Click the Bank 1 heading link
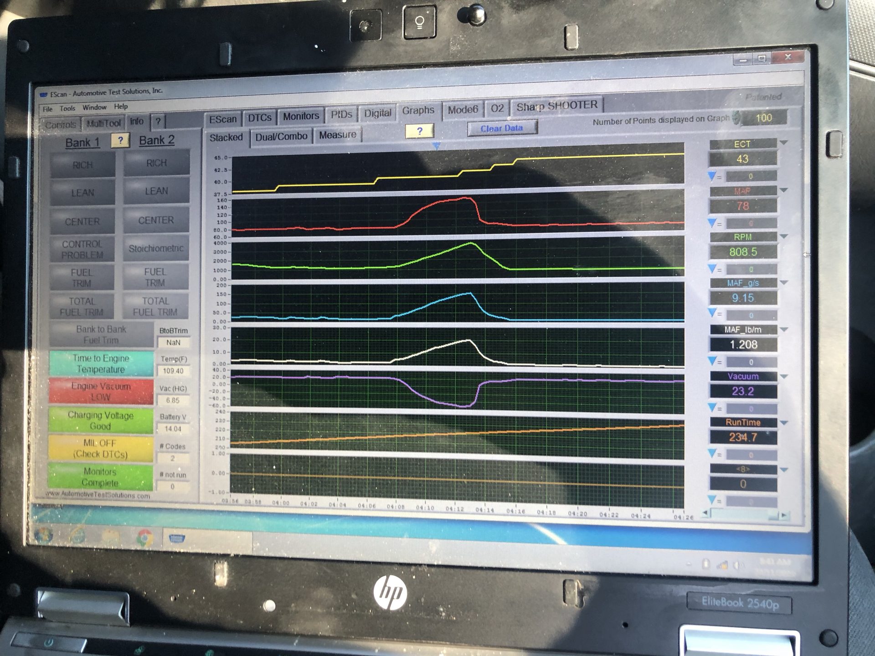 [x=82, y=143]
